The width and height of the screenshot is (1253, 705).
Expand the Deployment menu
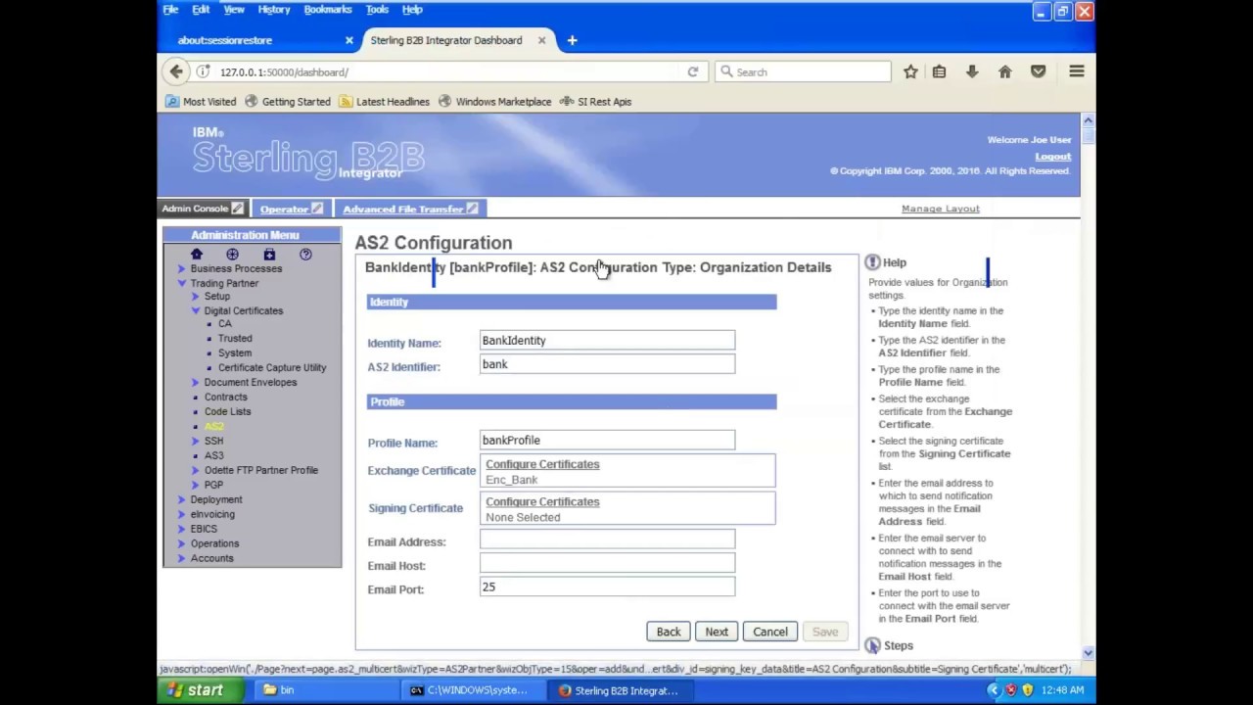pos(181,499)
